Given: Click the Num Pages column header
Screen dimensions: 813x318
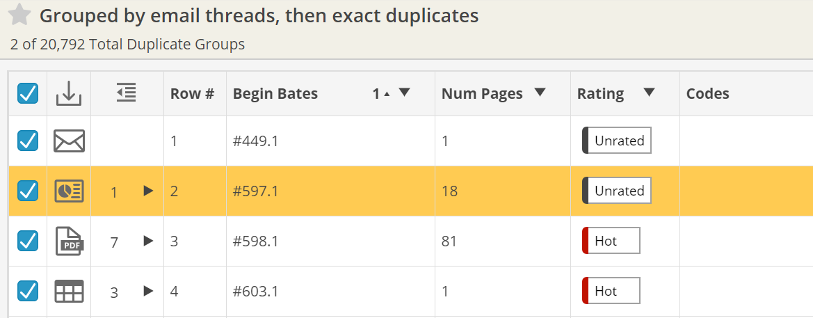Looking at the screenshot, I should click(482, 94).
